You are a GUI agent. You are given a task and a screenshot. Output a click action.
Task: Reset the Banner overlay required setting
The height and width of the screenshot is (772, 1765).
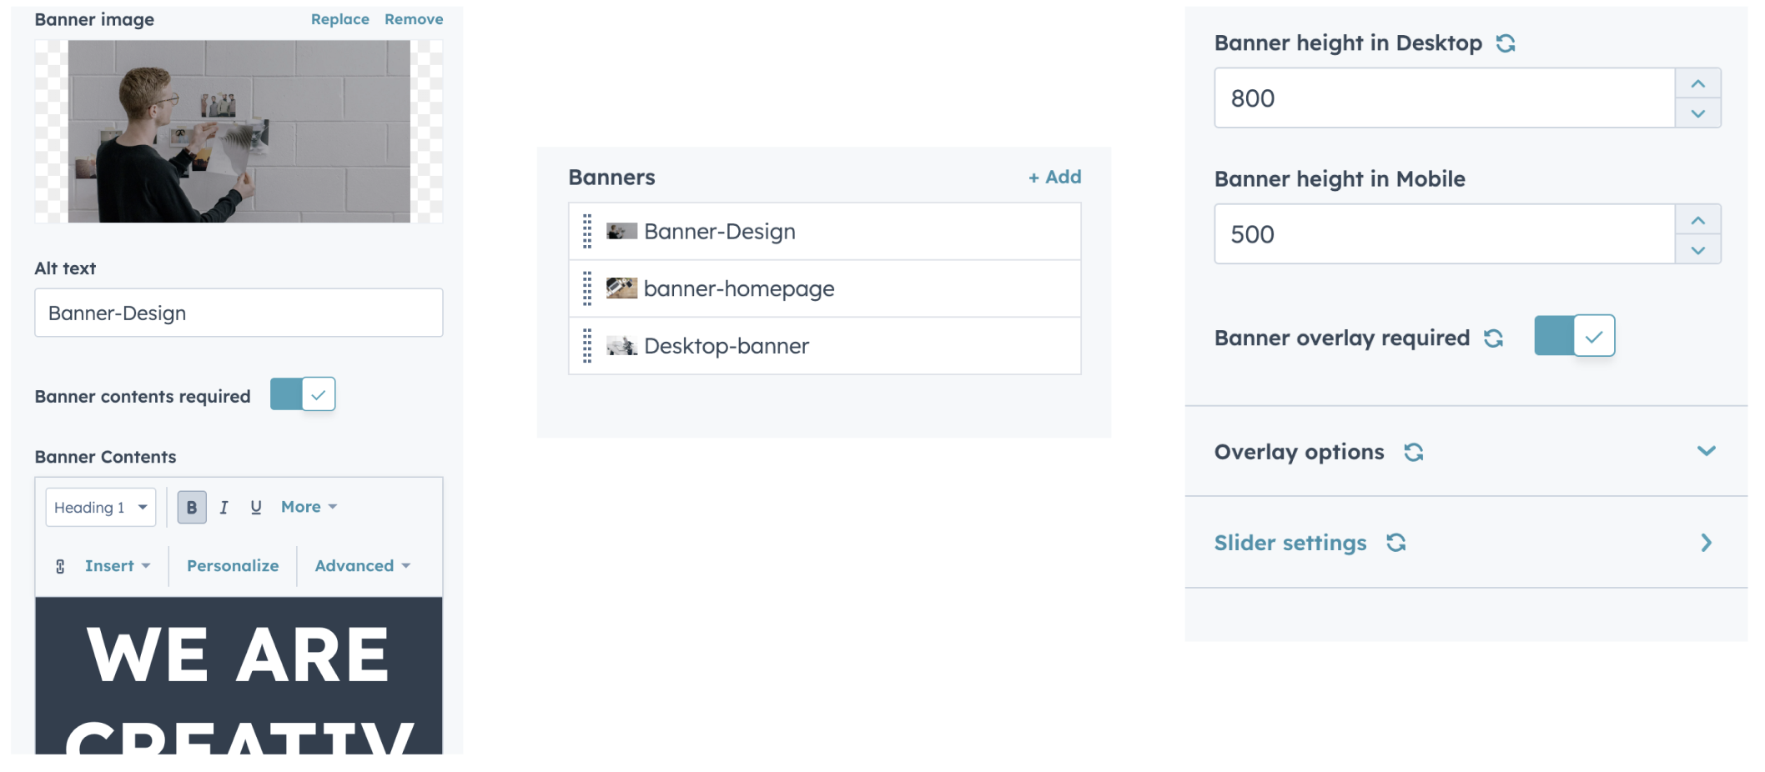pyautogui.click(x=1493, y=338)
